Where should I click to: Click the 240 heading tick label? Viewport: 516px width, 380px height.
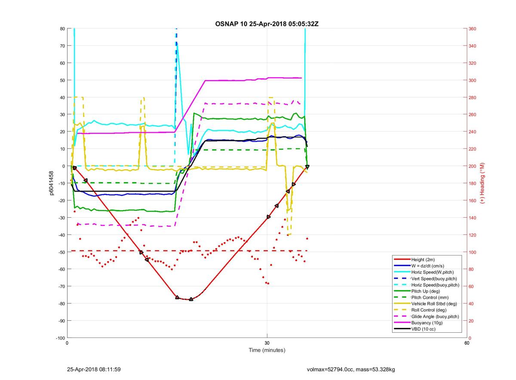[473, 132]
